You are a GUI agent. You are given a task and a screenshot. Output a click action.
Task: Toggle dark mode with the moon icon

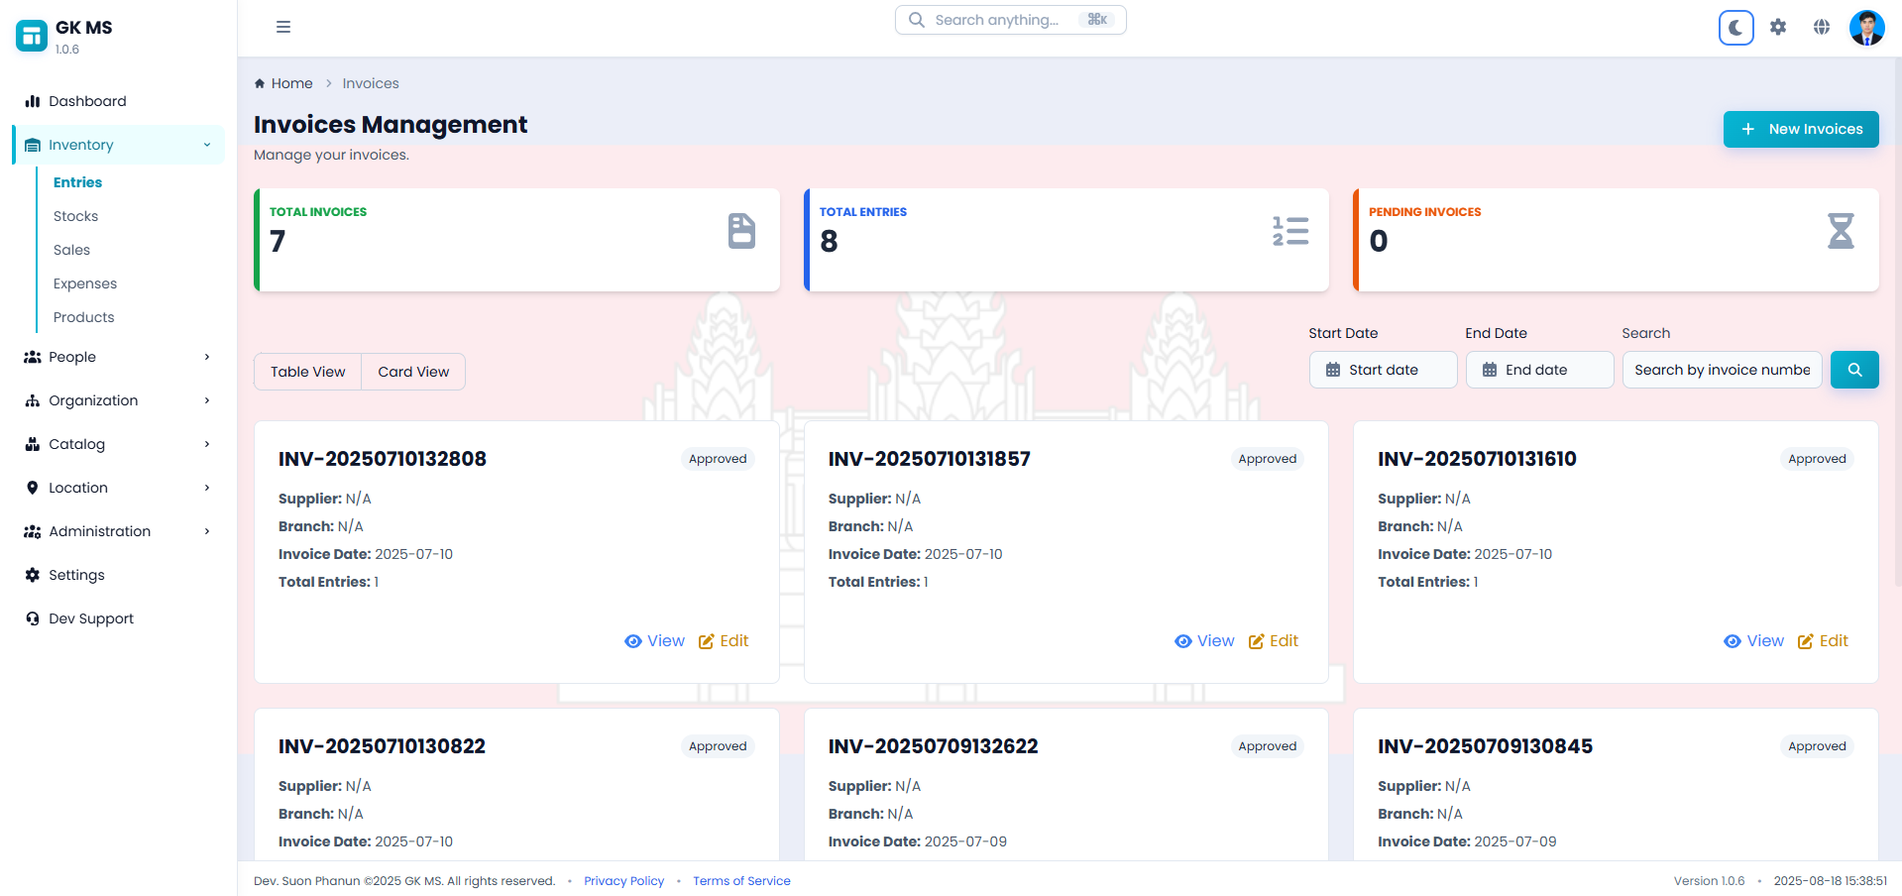coord(1734,27)
